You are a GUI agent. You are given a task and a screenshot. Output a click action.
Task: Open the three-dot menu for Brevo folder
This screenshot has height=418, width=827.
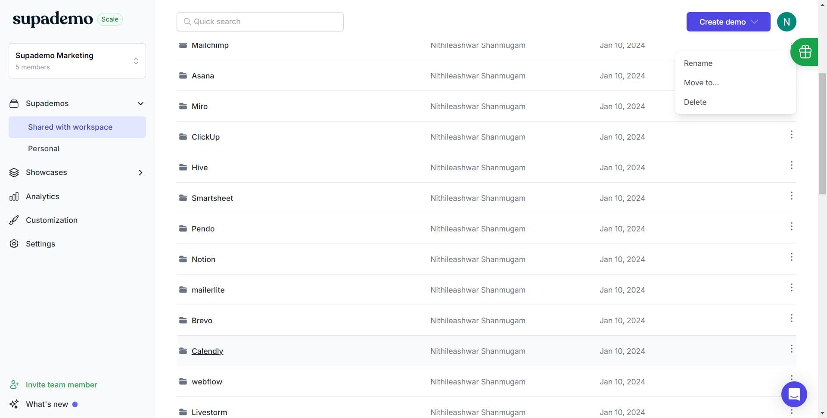pos(791,318)
